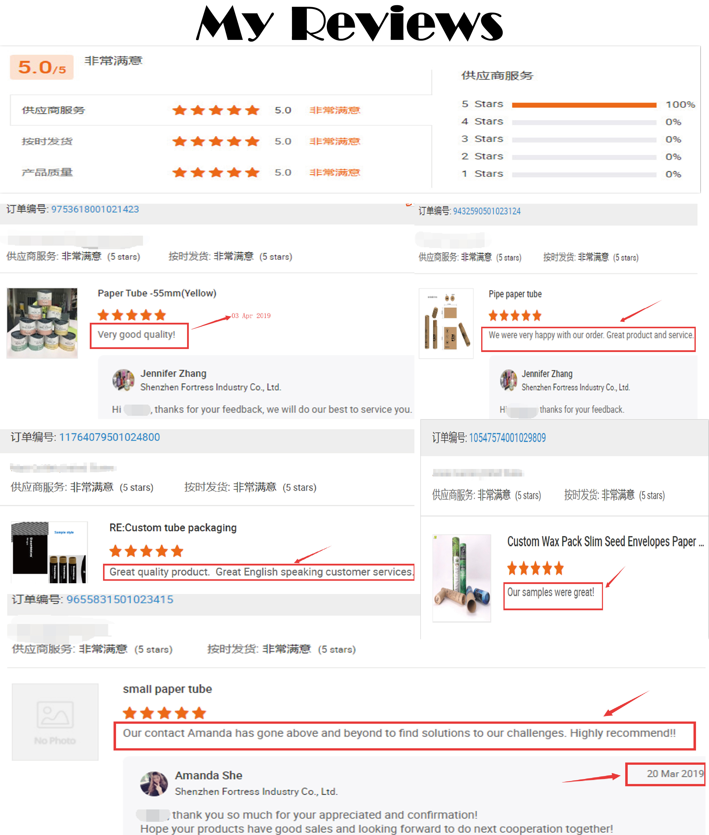Click the 5 Stars rating bar

(584, 105)
